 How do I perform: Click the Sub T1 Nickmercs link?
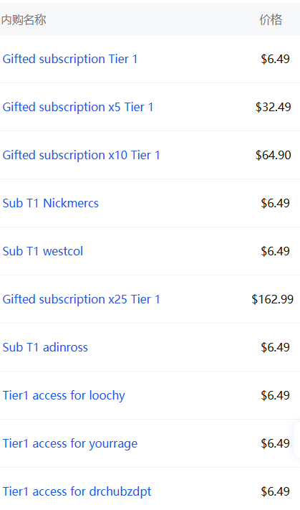(x=51, y=203)
